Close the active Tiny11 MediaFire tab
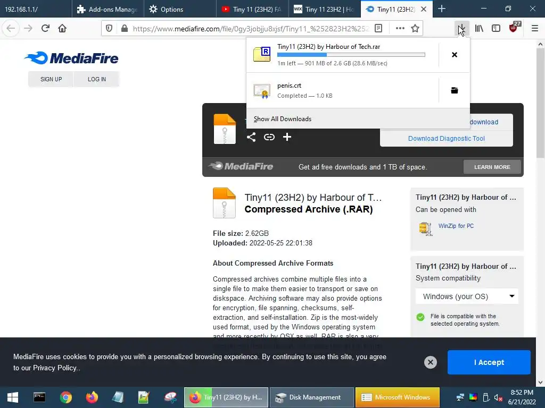545x408 pixels. [424, 9]
